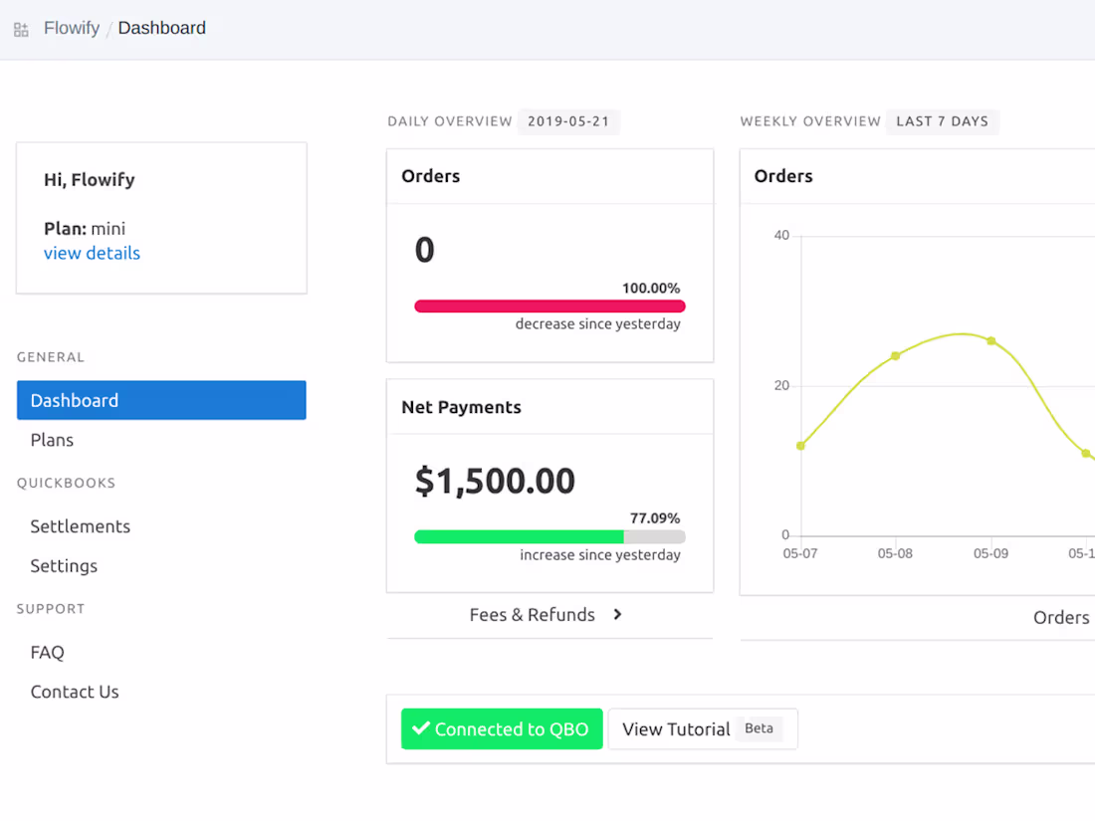1095x821 pixels.
Task: Open the 2019-05-21 date selector
Action: tap(568, 120)
